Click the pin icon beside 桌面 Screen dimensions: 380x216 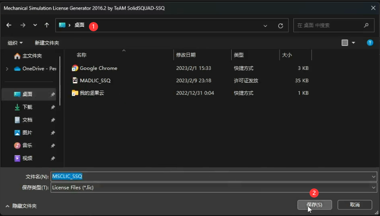click(53, 95)
